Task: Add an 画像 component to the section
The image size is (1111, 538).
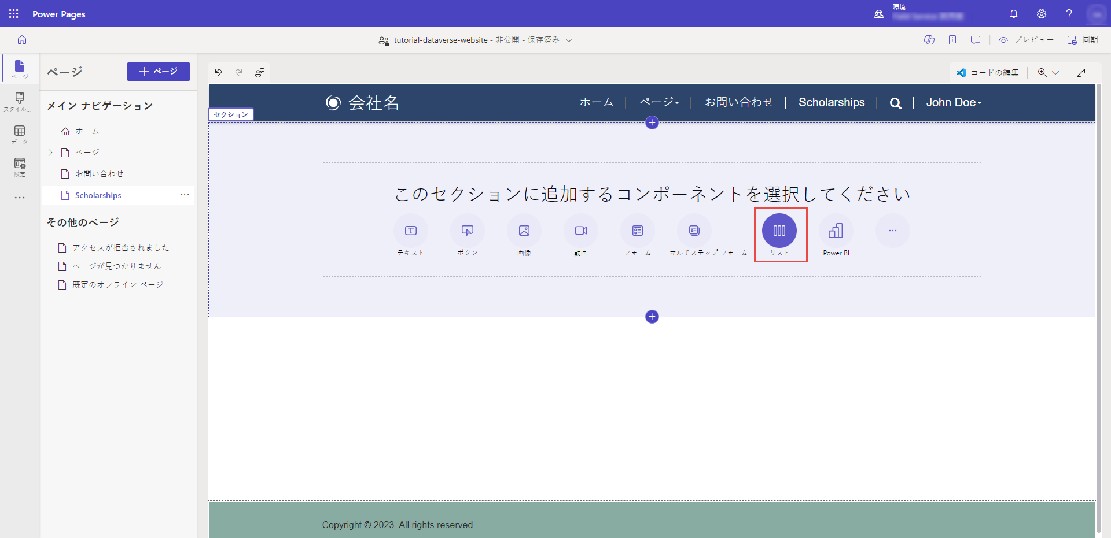Action: pyautogui.click(x=524, y=231)
